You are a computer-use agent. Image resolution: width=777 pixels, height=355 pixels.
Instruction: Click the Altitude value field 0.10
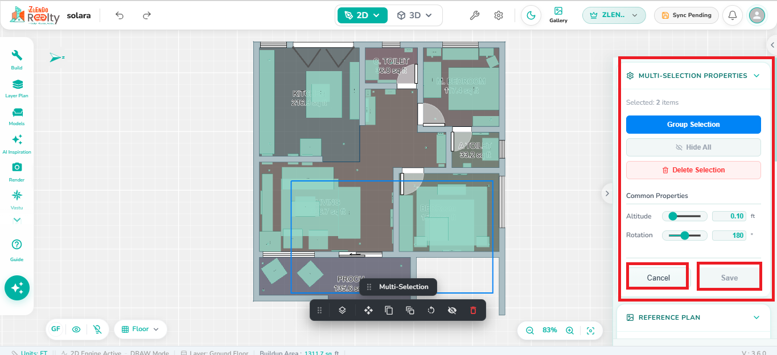point(729,216)
